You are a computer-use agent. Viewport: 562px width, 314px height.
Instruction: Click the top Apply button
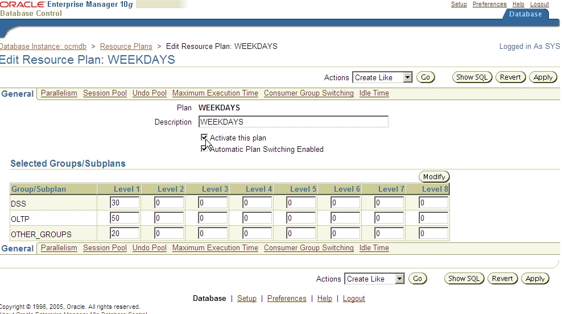pos(543,77)
